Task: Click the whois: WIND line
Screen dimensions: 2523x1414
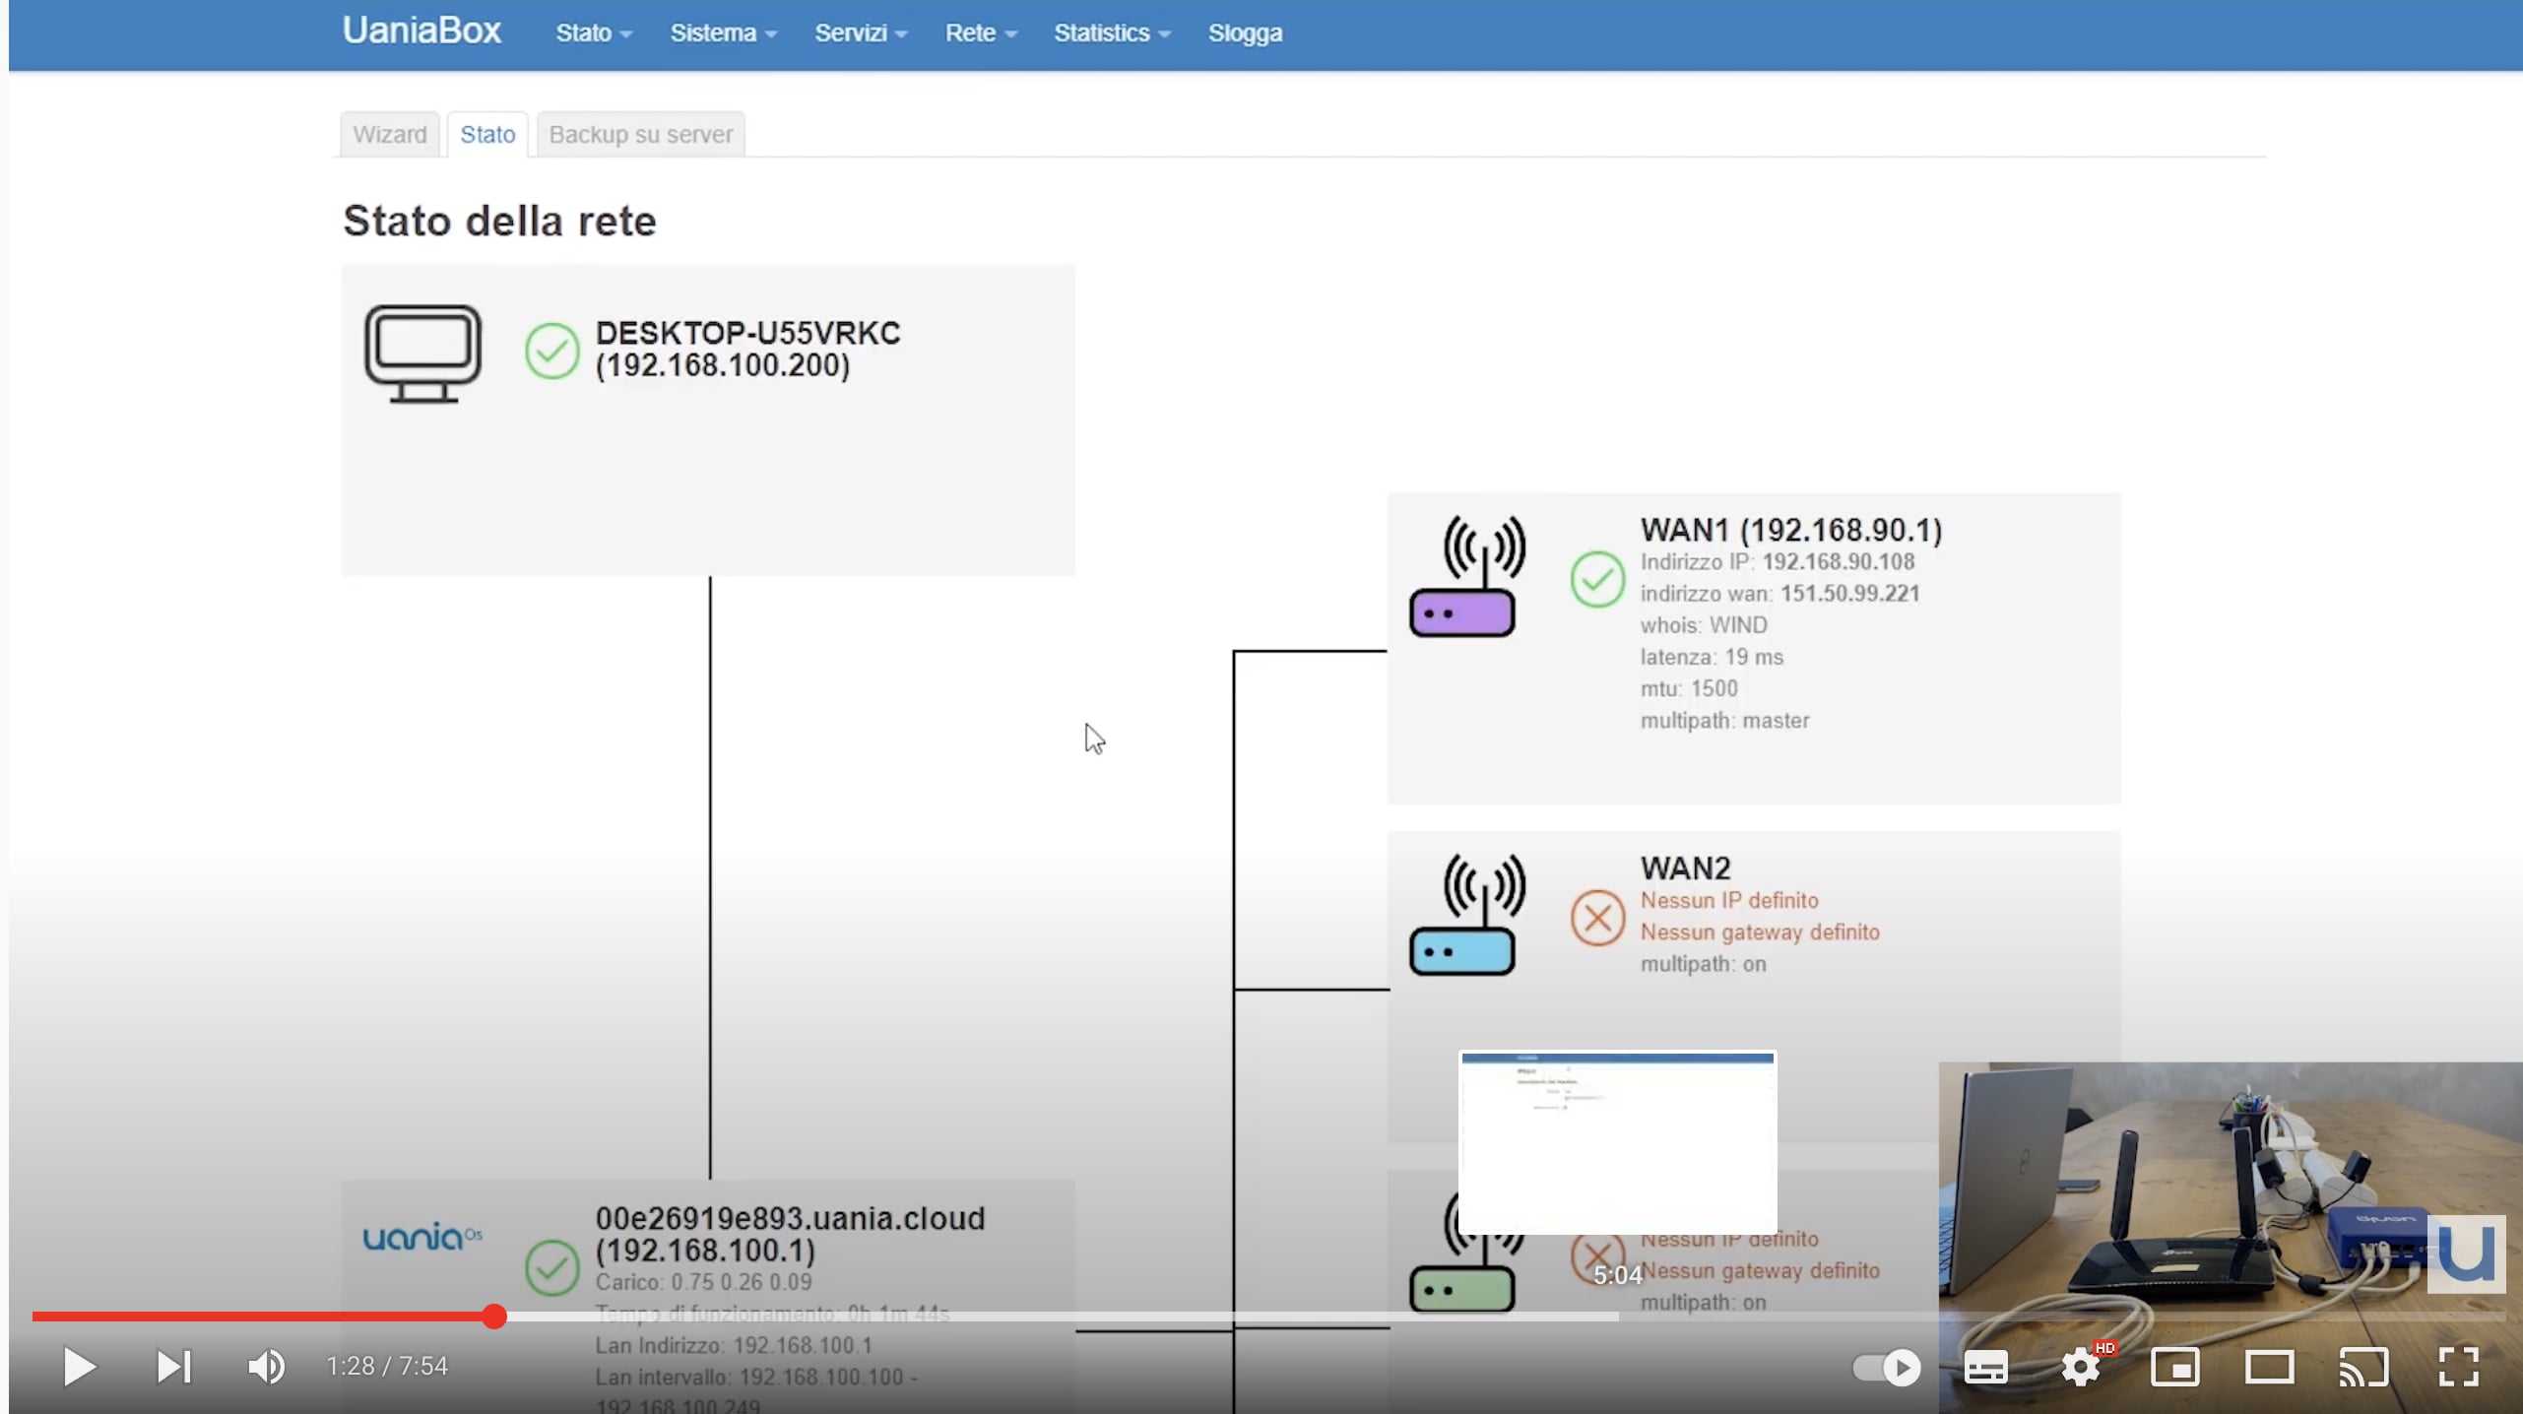Action: 1704,625
